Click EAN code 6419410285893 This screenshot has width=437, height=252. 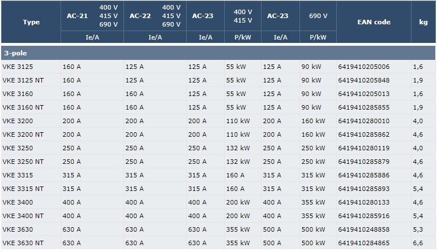click(364, 189)
